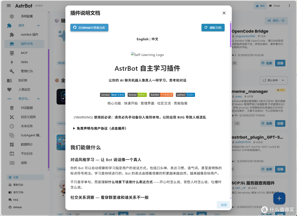
Task: Click the 对话数据 database icon
Action: click(12, 108)
